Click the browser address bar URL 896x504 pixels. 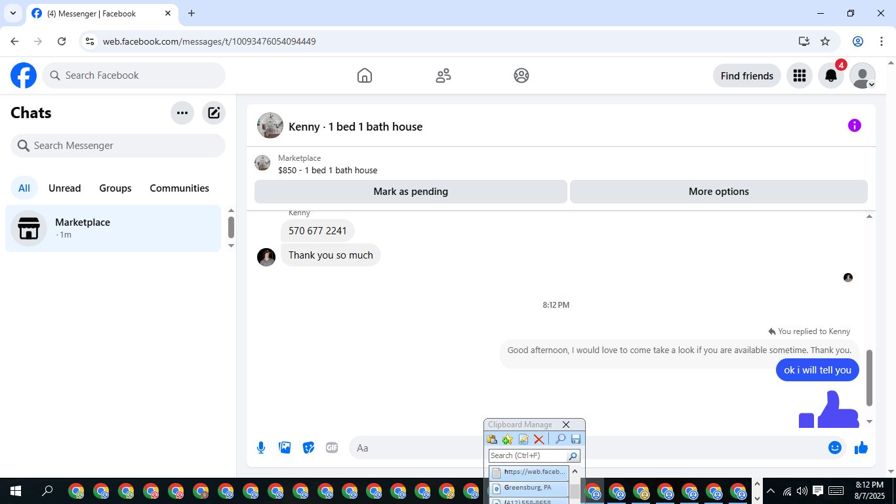209,41
